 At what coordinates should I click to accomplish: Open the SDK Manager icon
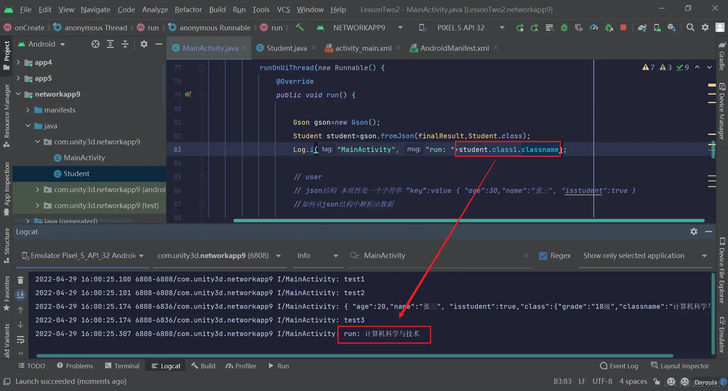point(672,28)
